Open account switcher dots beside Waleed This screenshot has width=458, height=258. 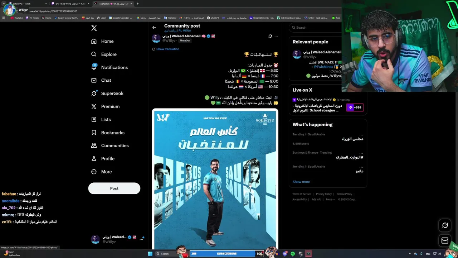pos(141,239)
